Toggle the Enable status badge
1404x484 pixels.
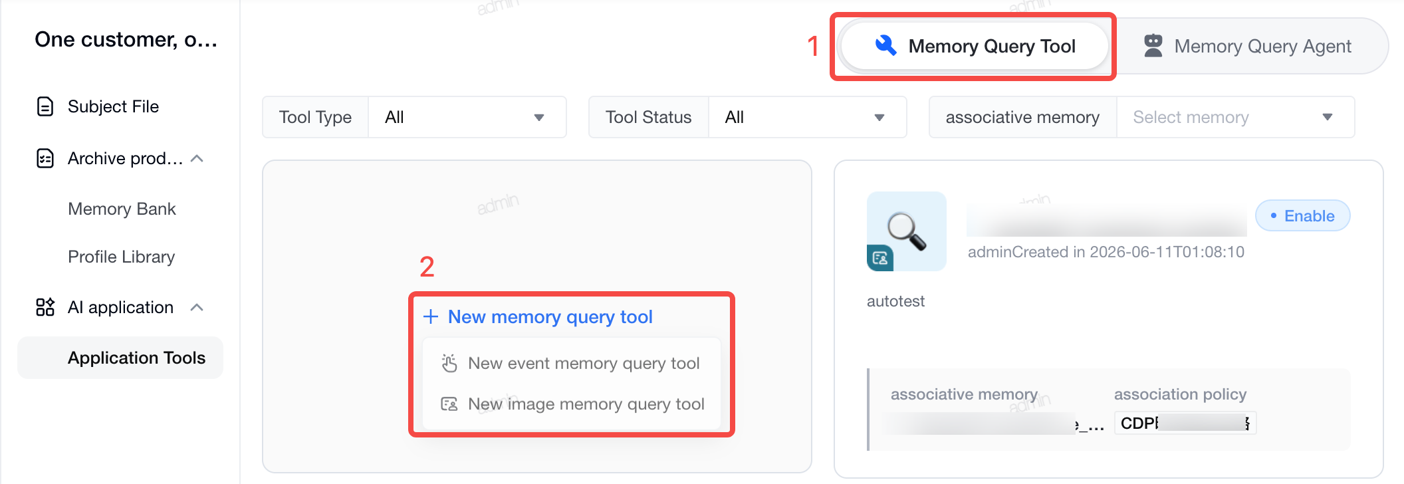[x=1302, y=215]
